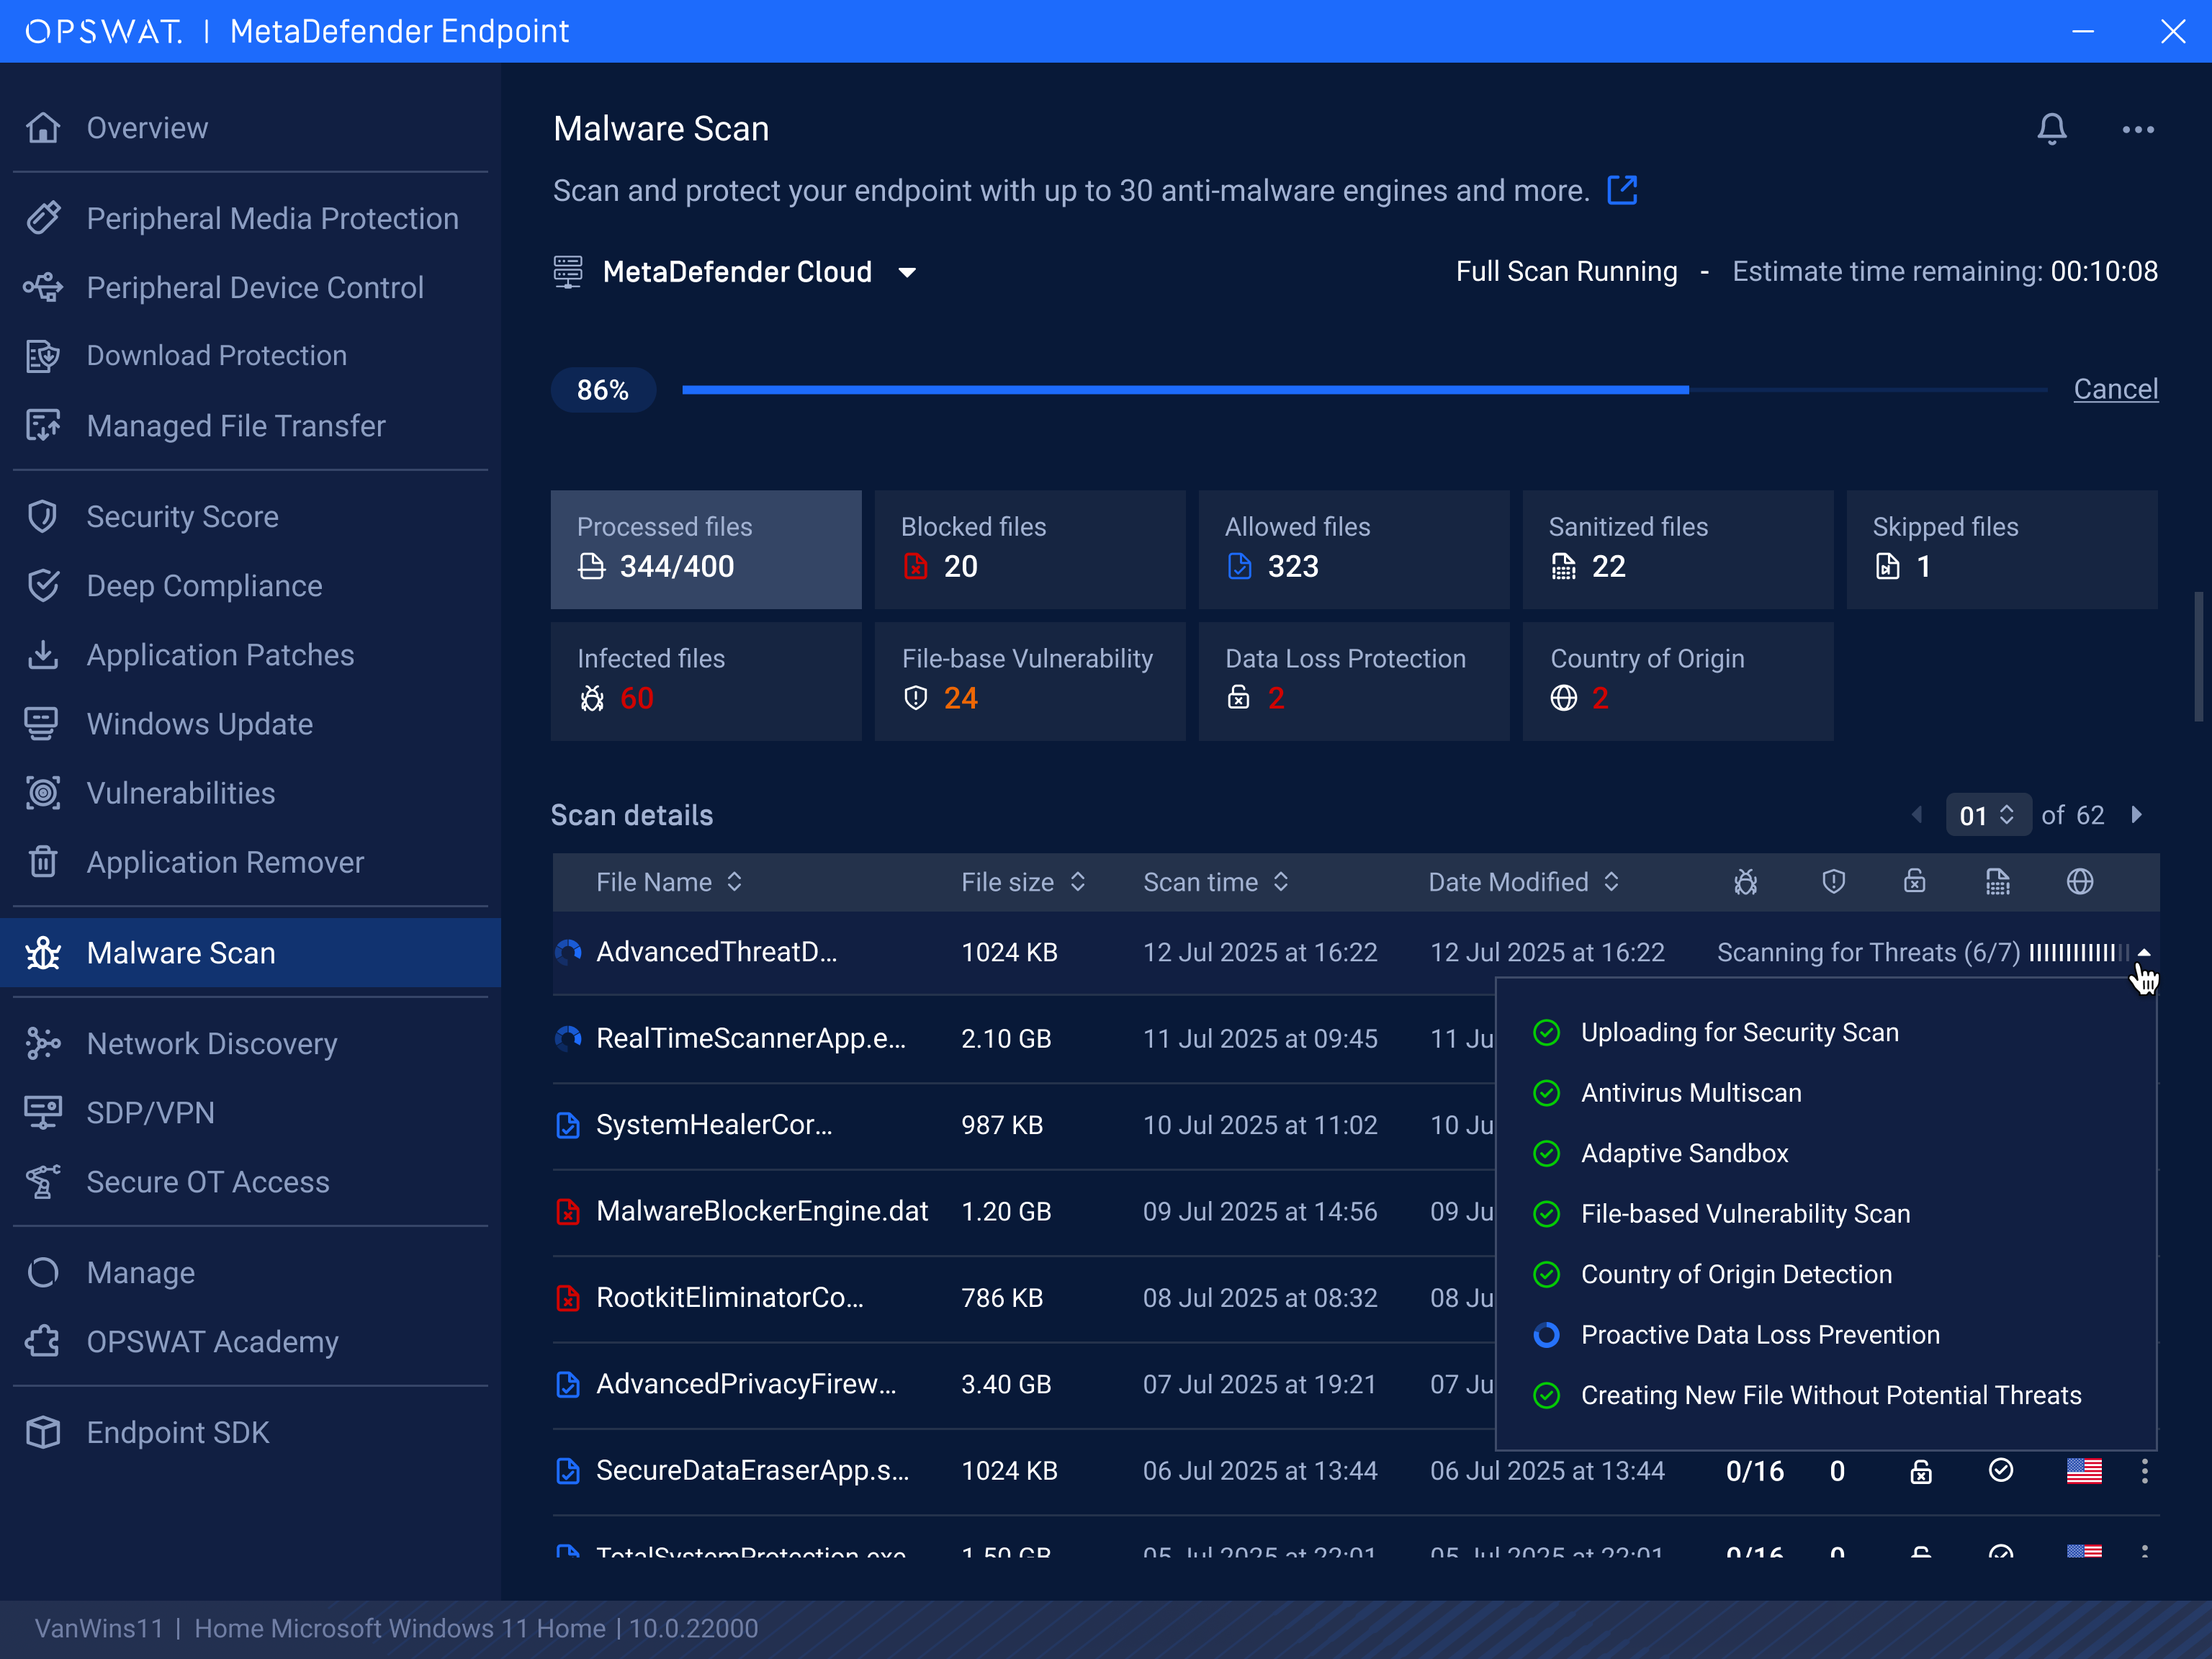Click infected files bug column icon

point(1745,882)
